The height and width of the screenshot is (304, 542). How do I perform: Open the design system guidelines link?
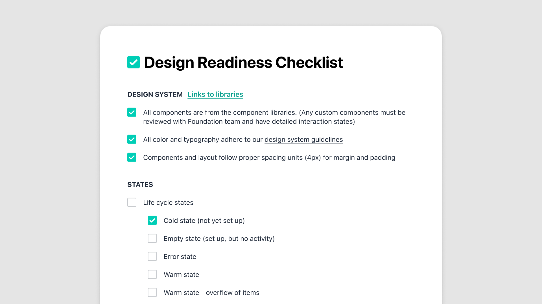coord(304,140)
